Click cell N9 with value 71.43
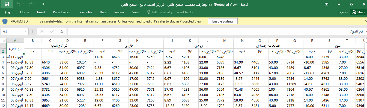Image resolution: width=367 pixels, height=108 pixels. click(x=242, y=90)
